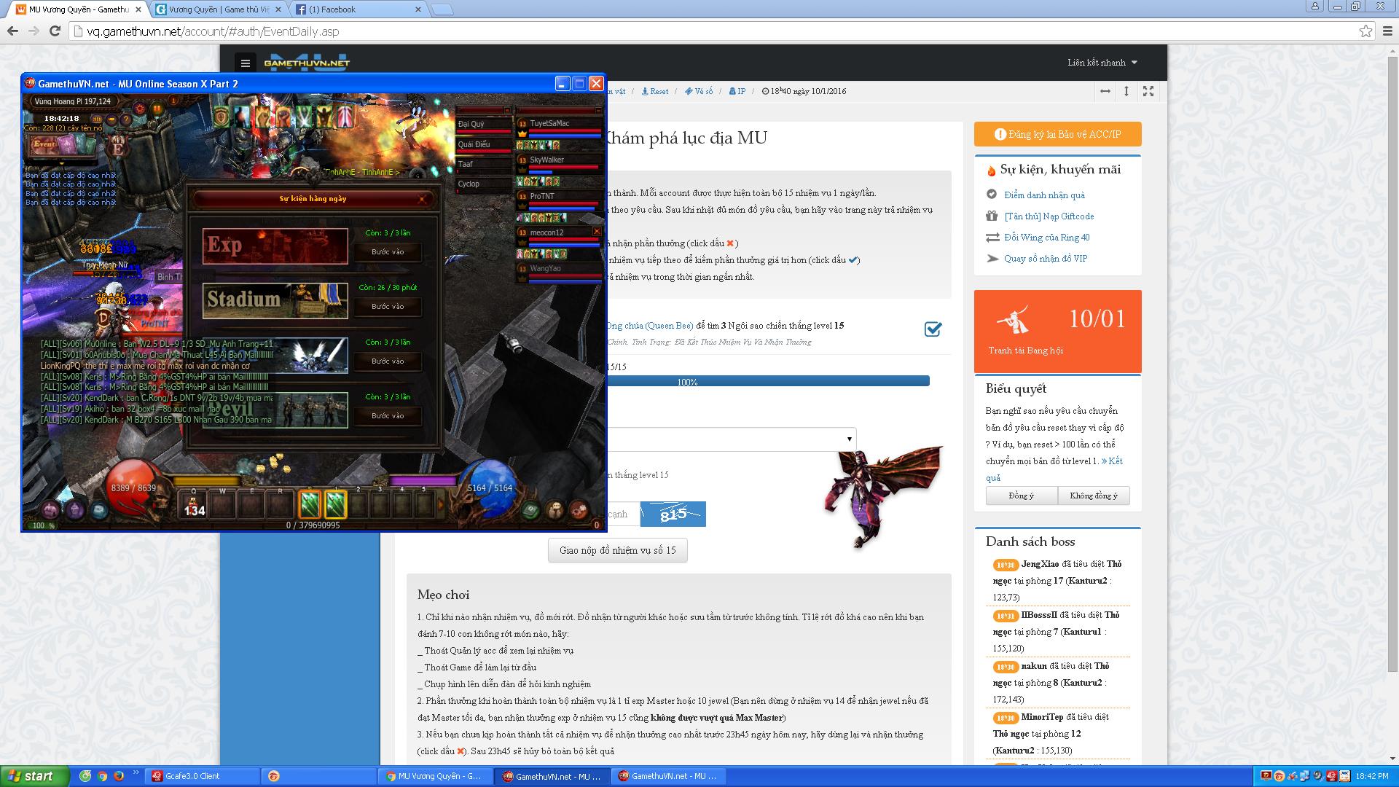Select the orange-framed green arrow skill slot
Viewport: 1399px width, 787px height.
[309, 504]
